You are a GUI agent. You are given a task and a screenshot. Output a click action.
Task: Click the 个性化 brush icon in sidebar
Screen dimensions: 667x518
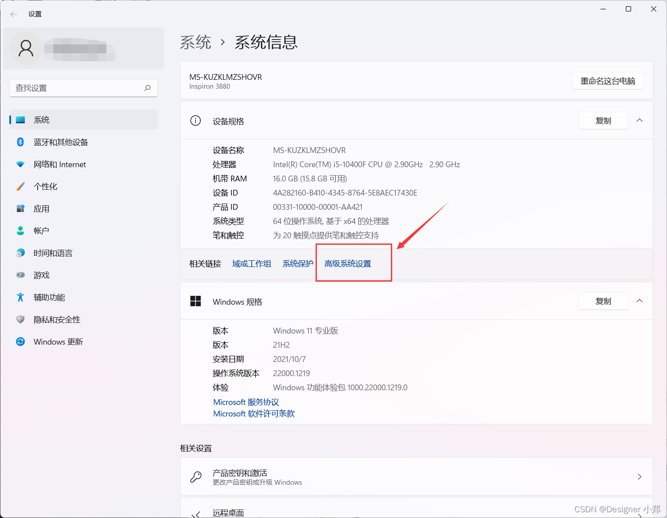(20, 186)
